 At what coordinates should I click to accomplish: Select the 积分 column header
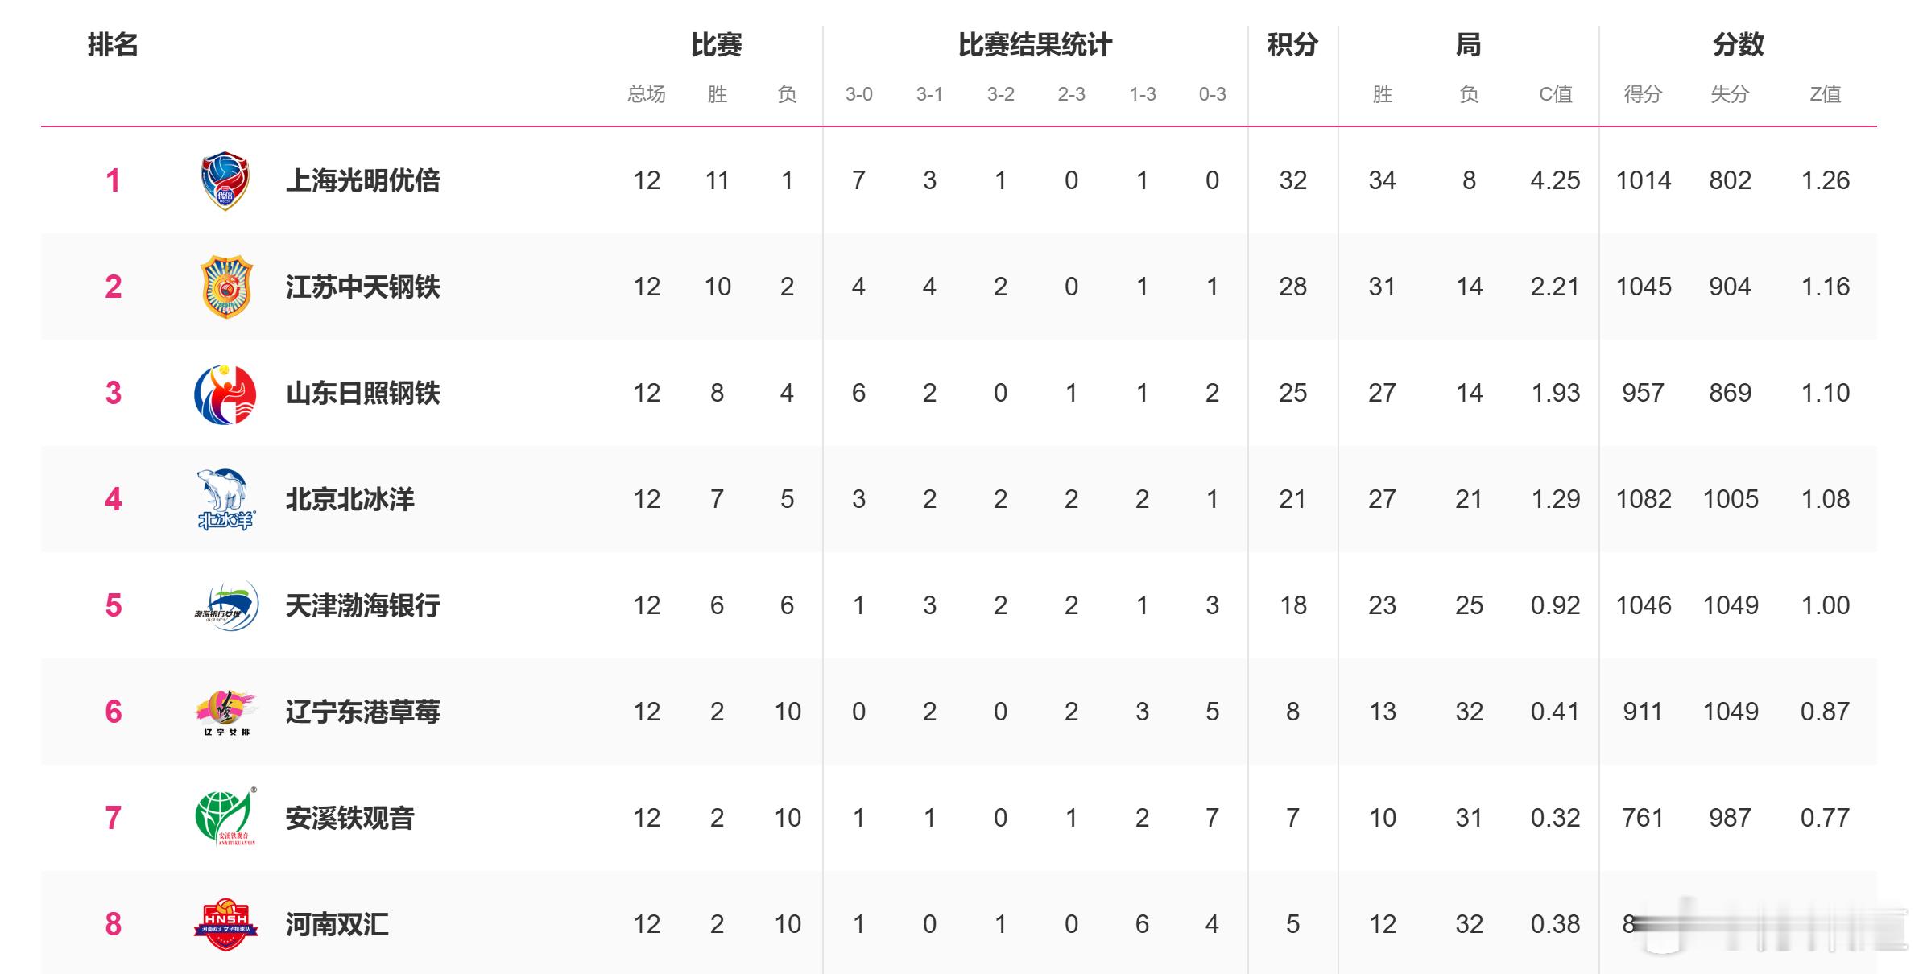[x=1292, y=44]
